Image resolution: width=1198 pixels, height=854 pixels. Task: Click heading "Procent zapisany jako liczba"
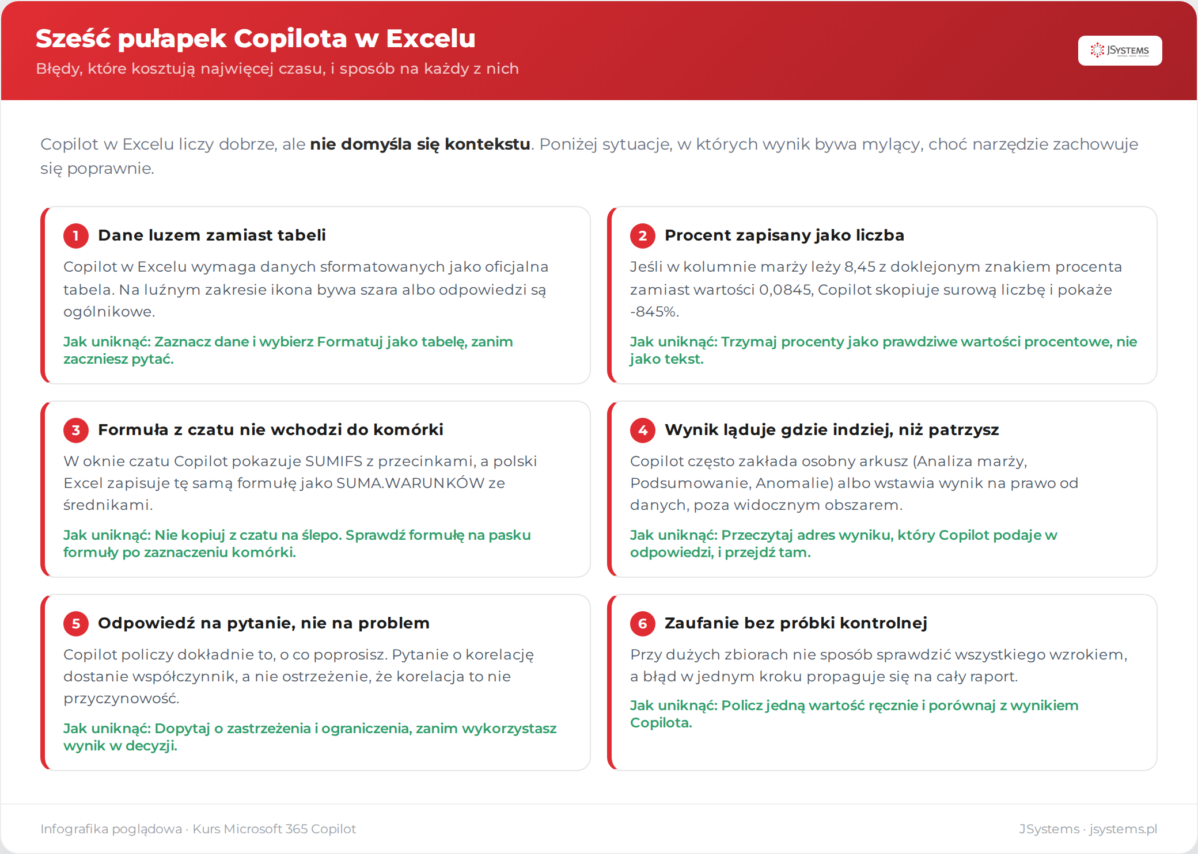[784, 235]
